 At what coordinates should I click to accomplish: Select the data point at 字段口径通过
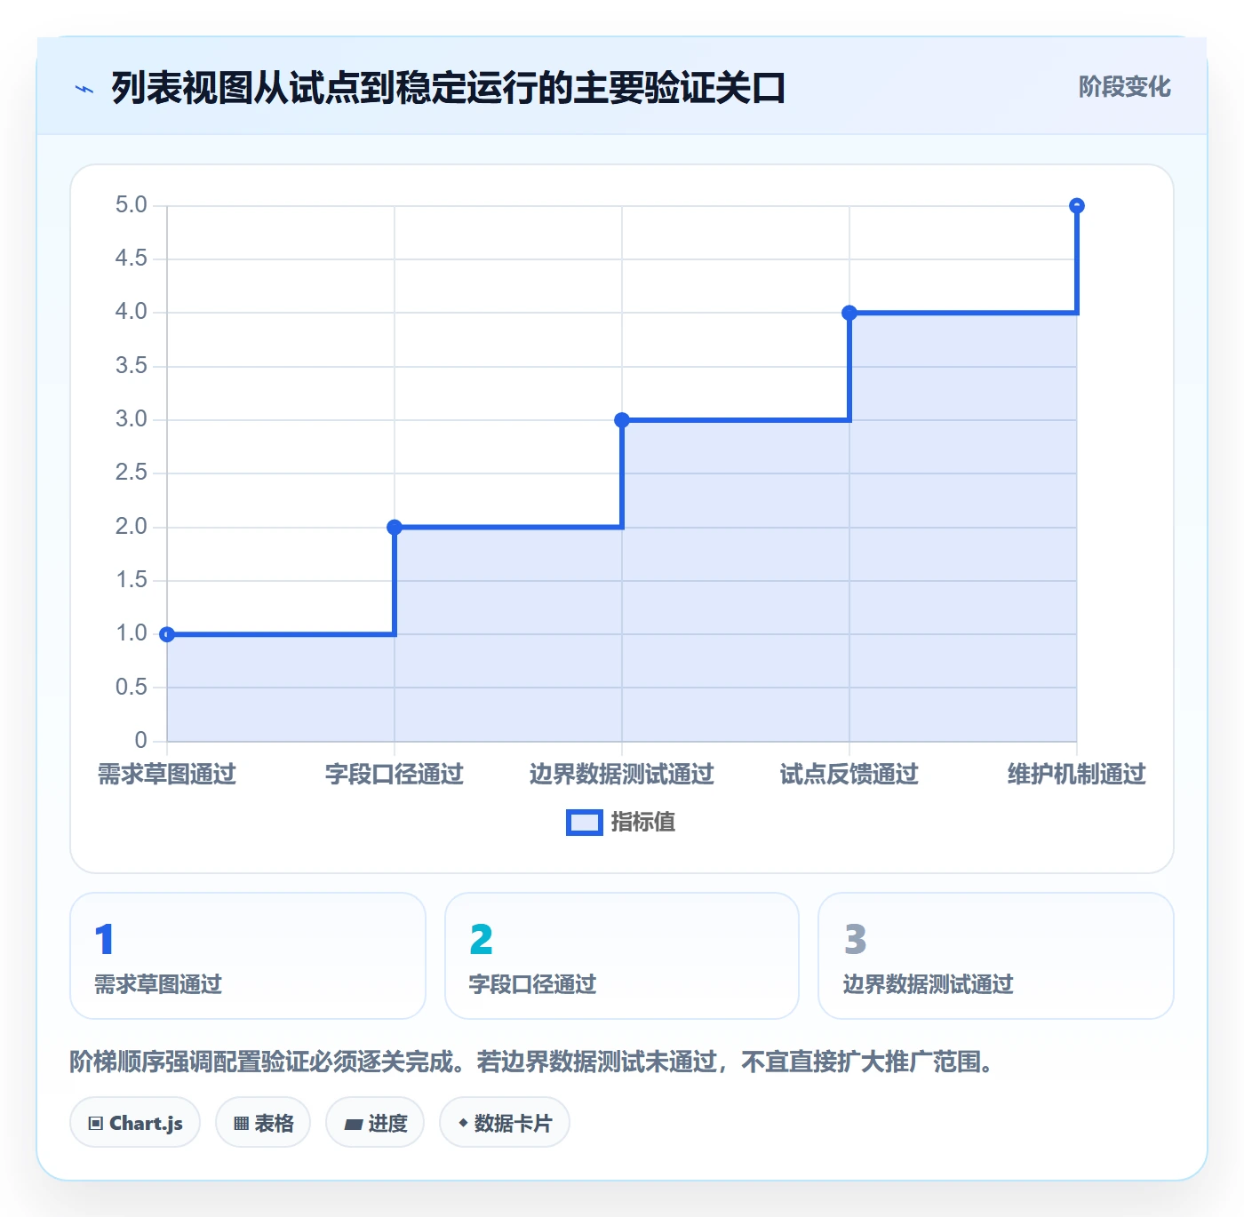coord(395,528)
